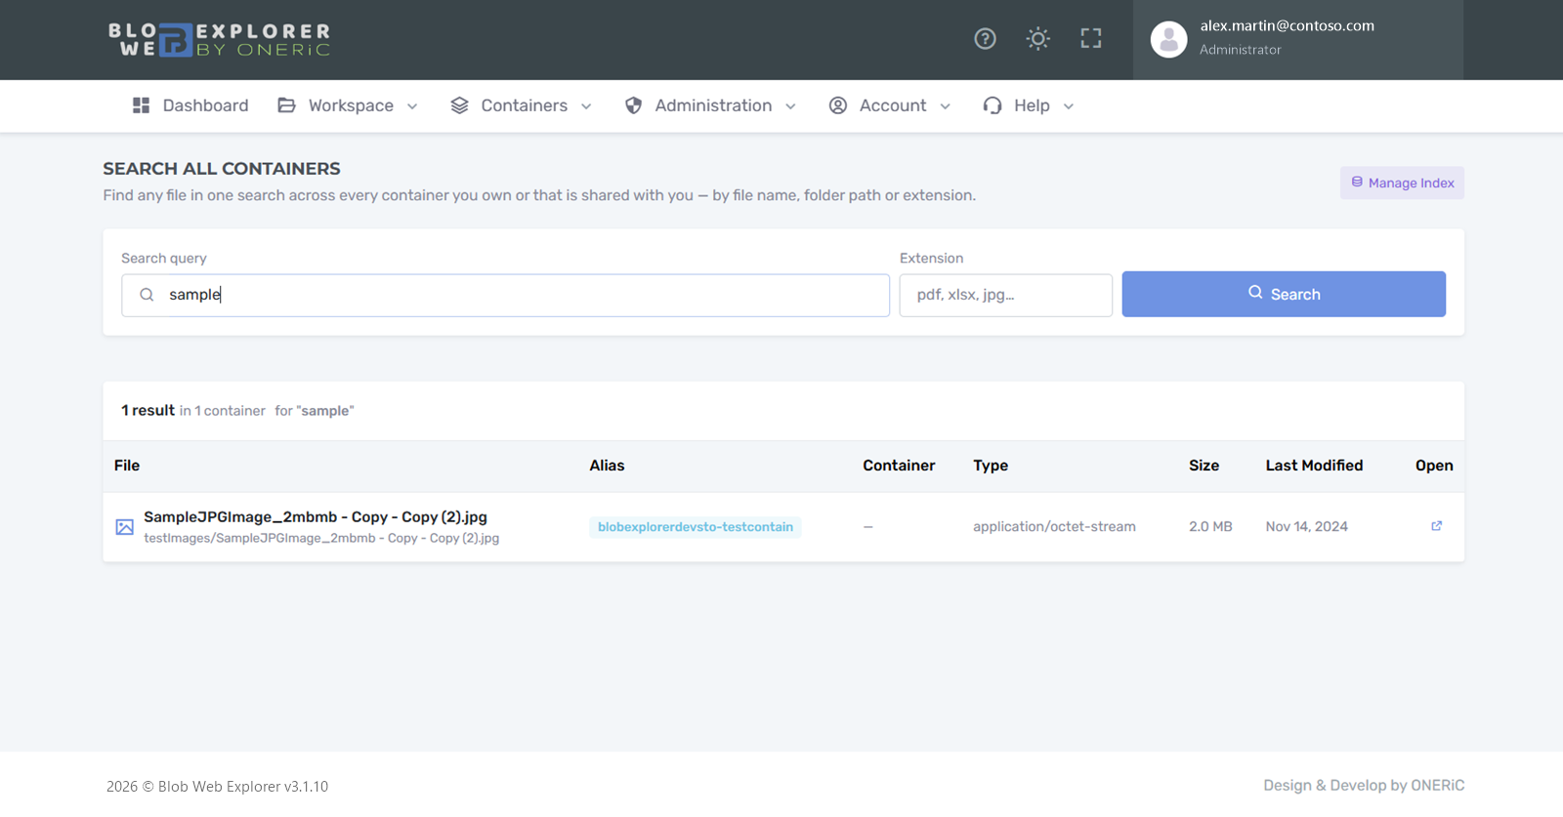Click alex.martin@contoso.com account name
The width and height of the screenshot is (1563, 817).
coord(1288,26)
